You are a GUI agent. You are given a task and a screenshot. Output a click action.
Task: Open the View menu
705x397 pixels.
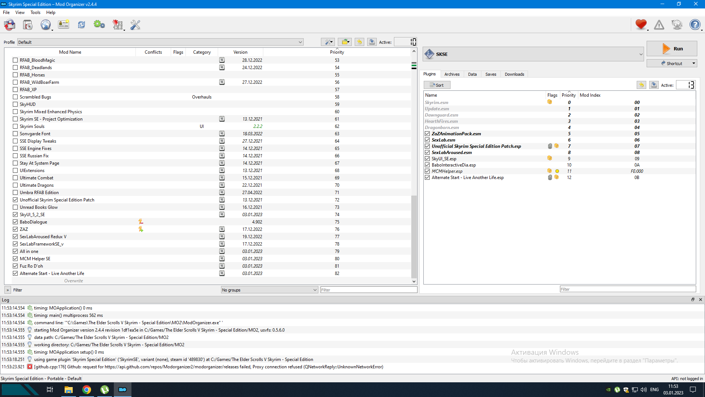(x=20, y=12)
